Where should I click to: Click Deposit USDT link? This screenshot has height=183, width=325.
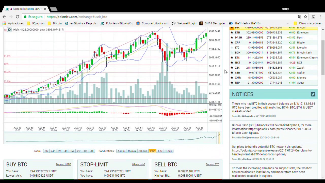63,164
